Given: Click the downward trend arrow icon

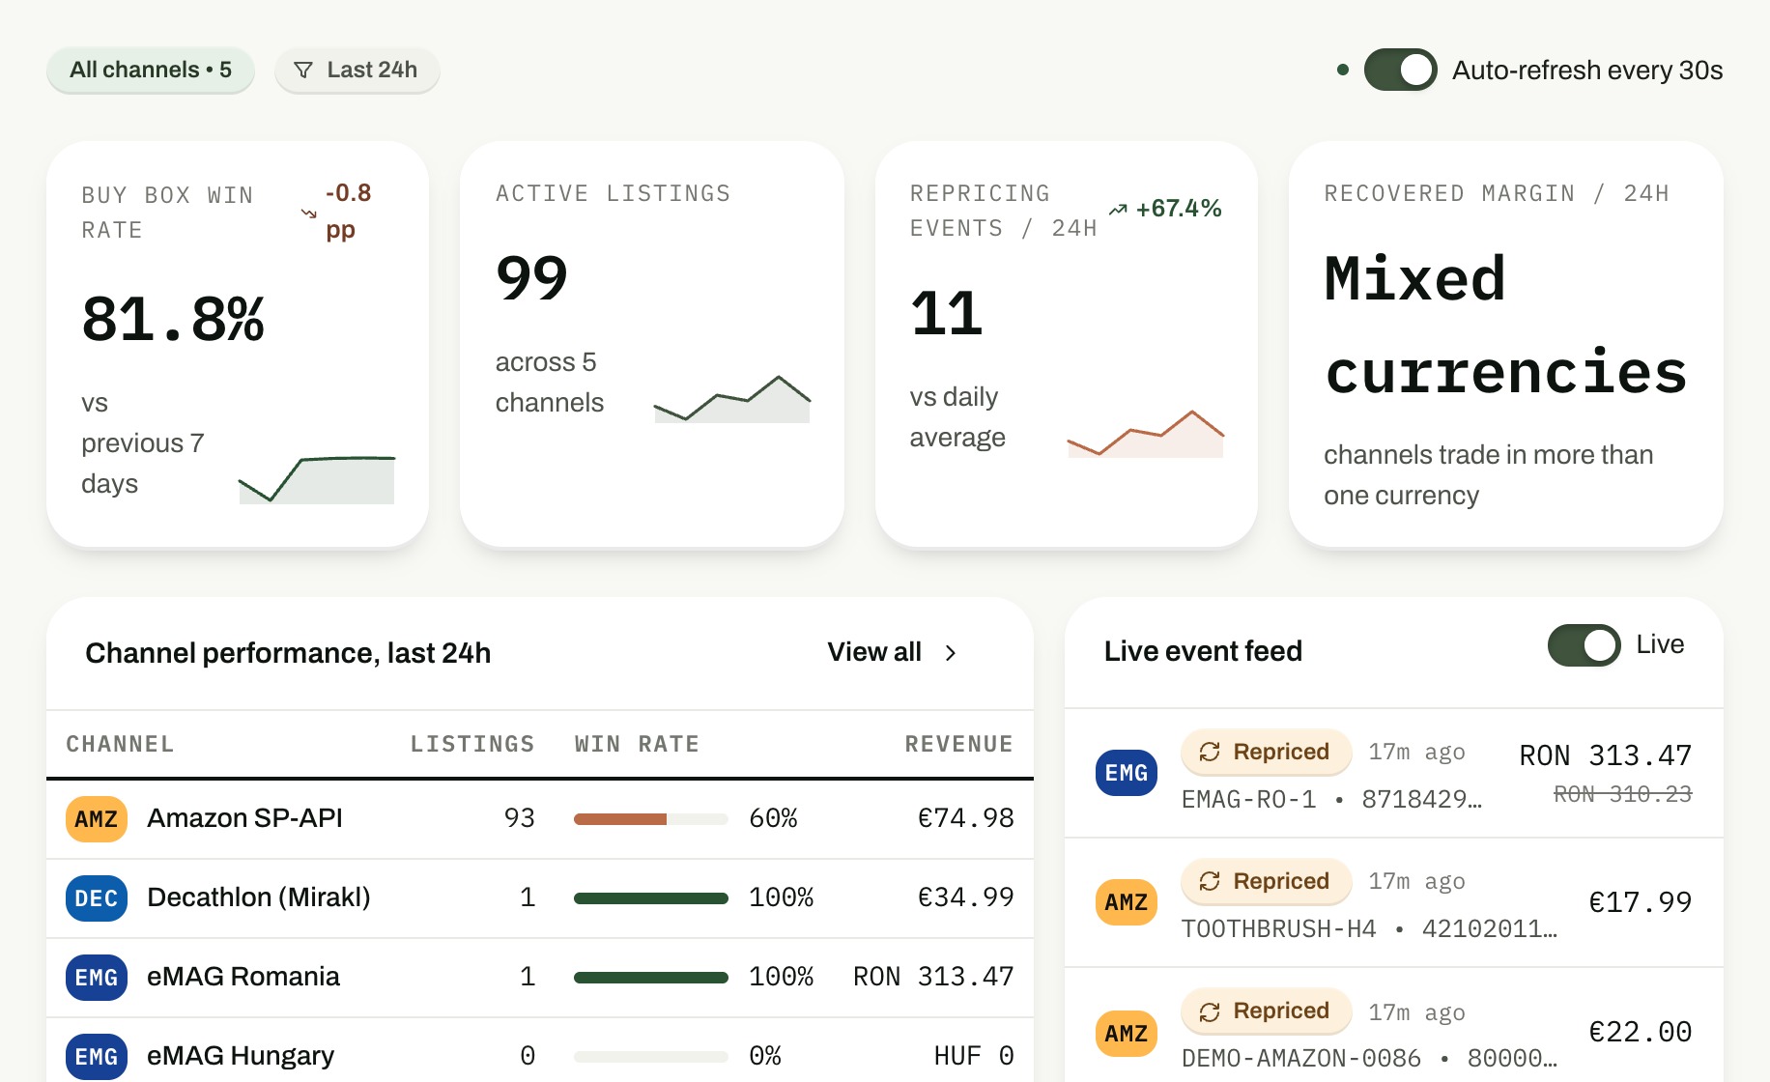Looking at the screenshot, I should tap(309, 214).
